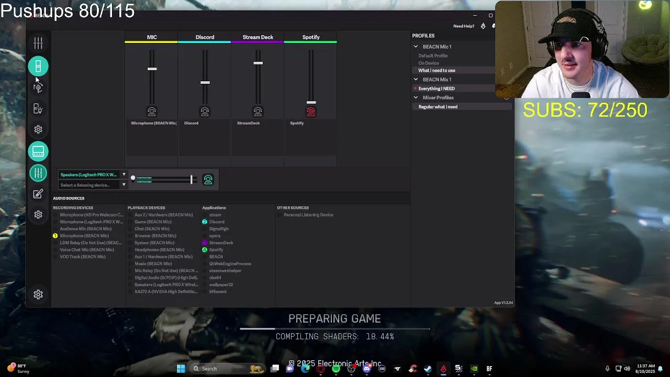Open the volume icon in the system tray
This screenshot has width=670, height=377.
[627, 369]
